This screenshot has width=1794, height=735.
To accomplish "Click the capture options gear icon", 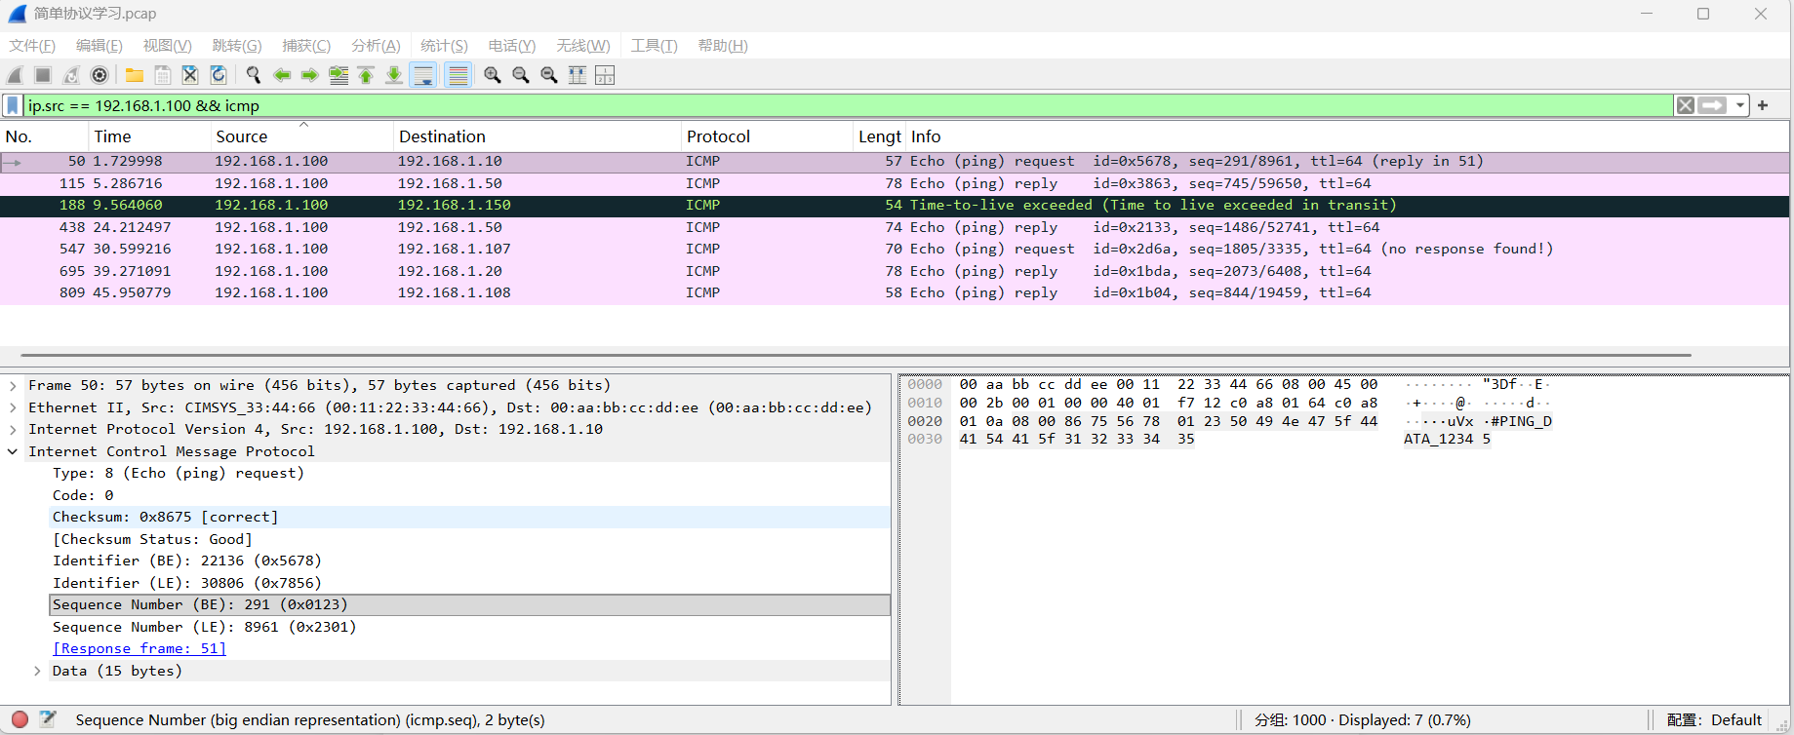I will pyautogui.click(x=100, y=75).
